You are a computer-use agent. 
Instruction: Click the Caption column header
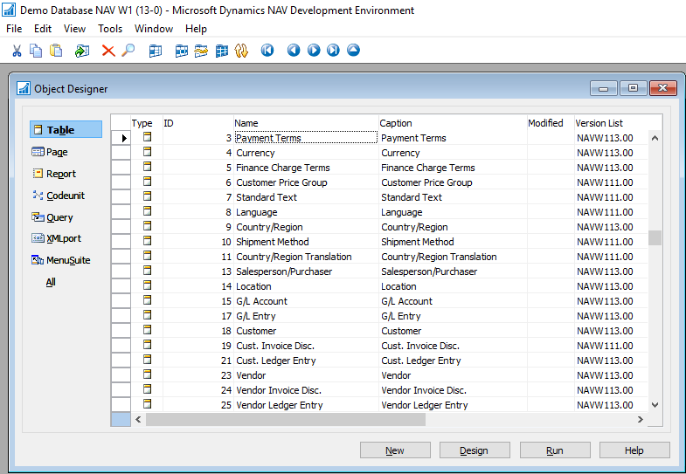point(453,123)
